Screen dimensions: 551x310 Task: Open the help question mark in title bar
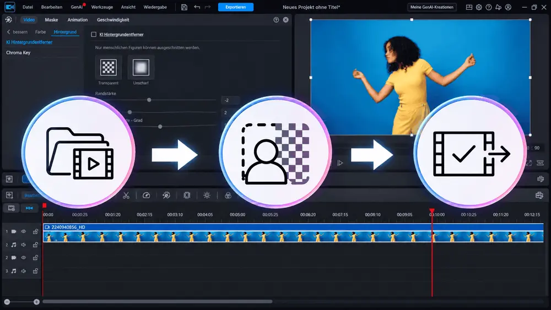[x=489, y=7]
